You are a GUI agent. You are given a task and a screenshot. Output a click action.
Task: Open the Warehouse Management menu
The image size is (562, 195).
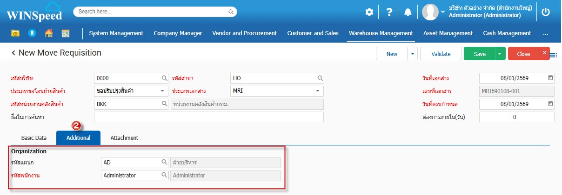point(381,33)
